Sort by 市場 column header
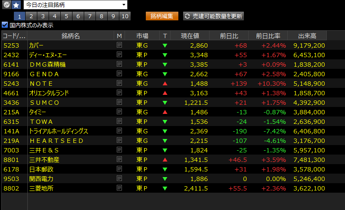 (x=142, y=36)
